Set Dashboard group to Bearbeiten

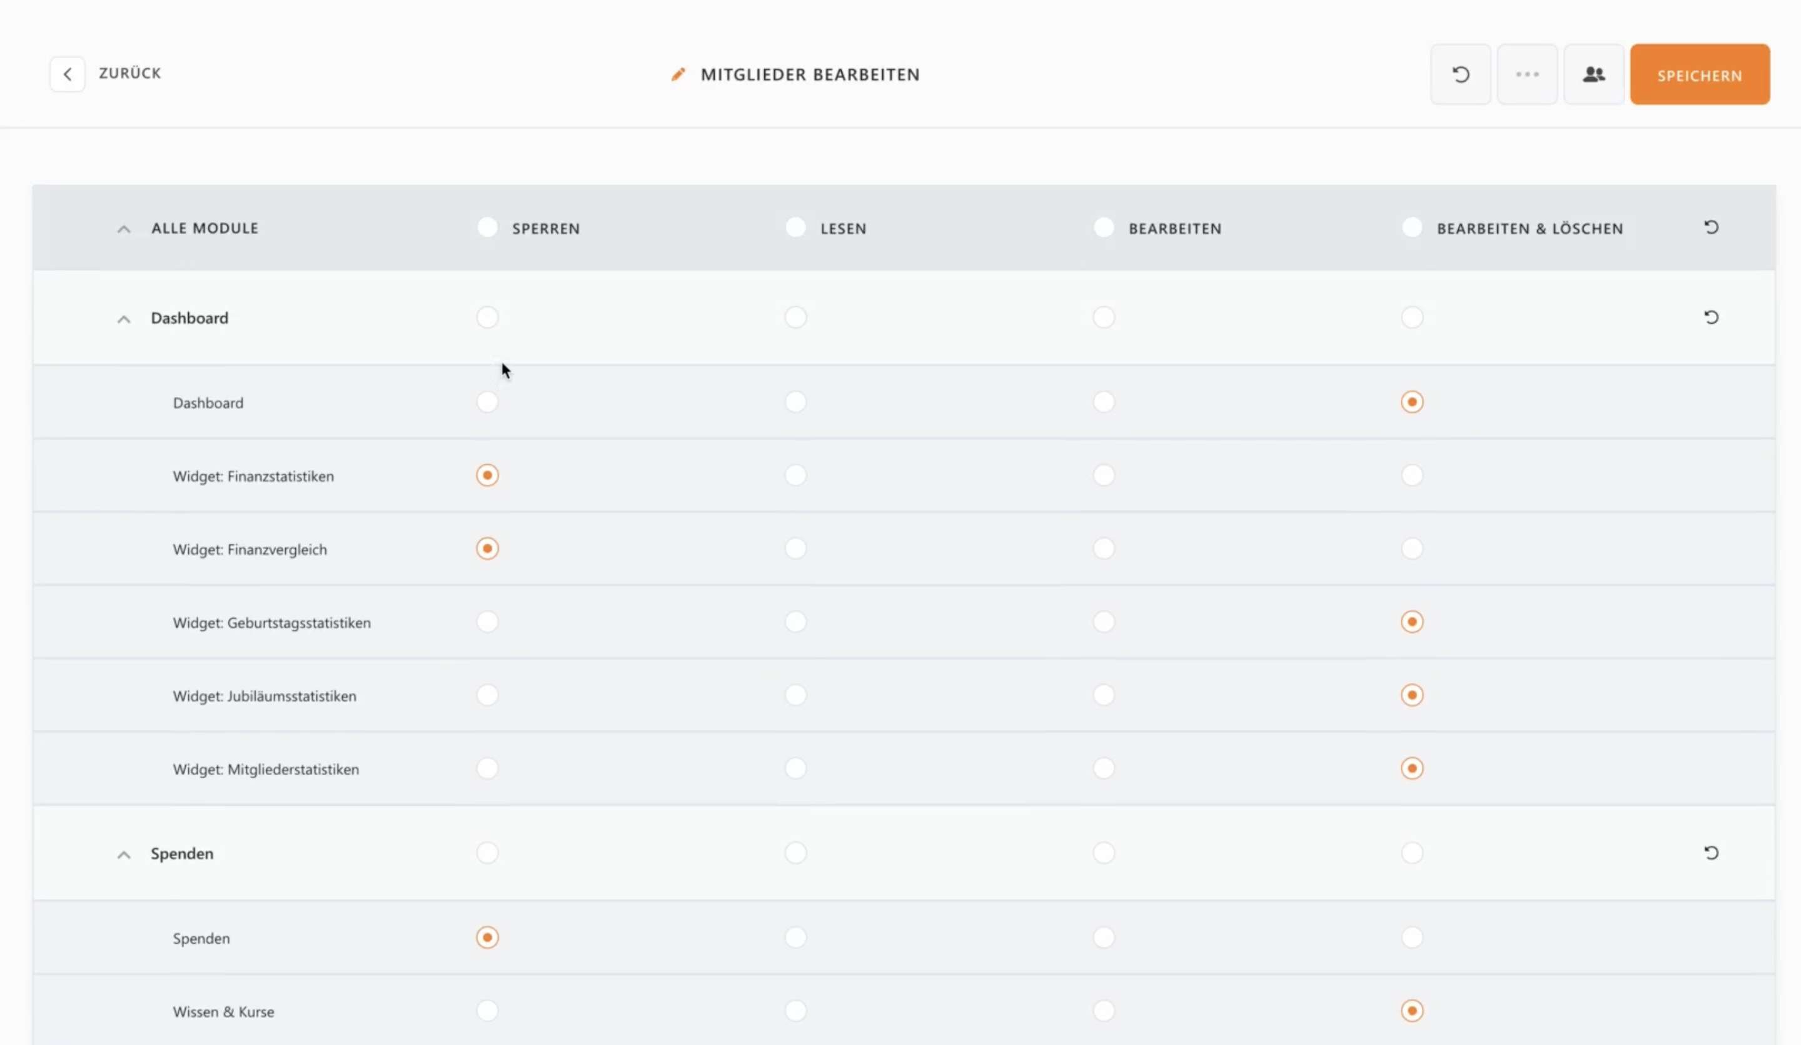coord(1104,317)
